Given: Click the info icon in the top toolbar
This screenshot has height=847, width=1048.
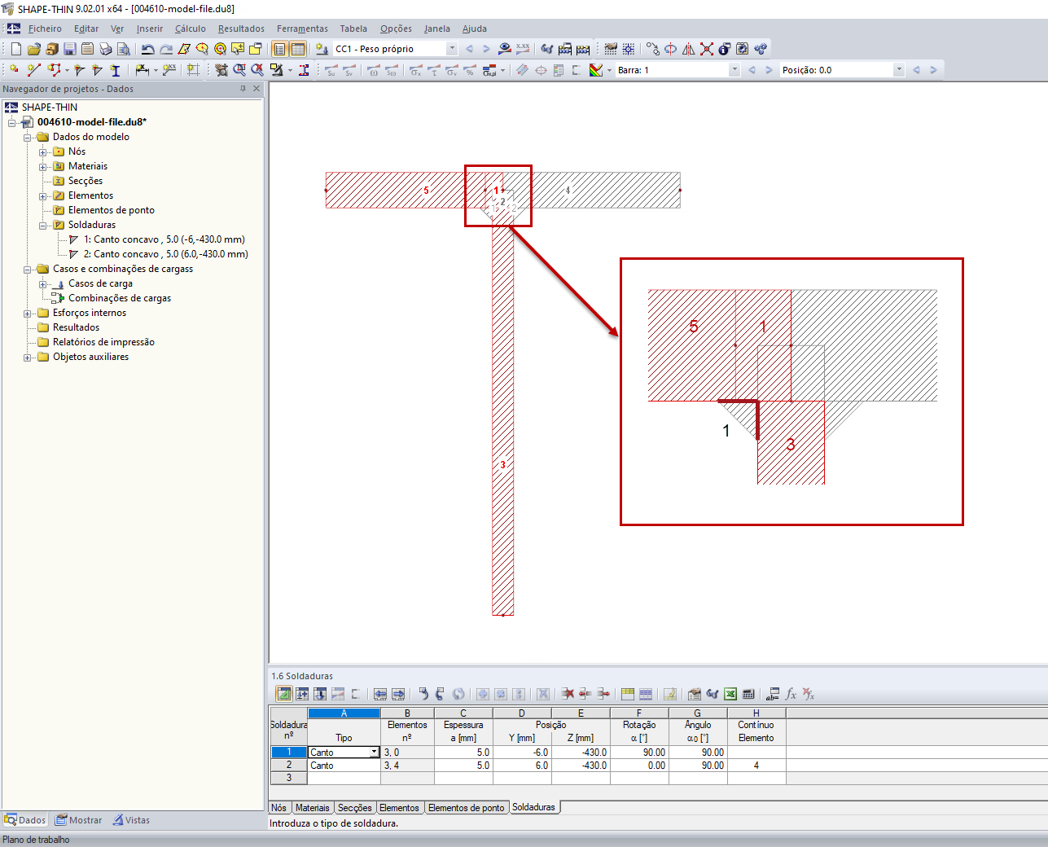Looking at the screenshot, I should 725,49.
